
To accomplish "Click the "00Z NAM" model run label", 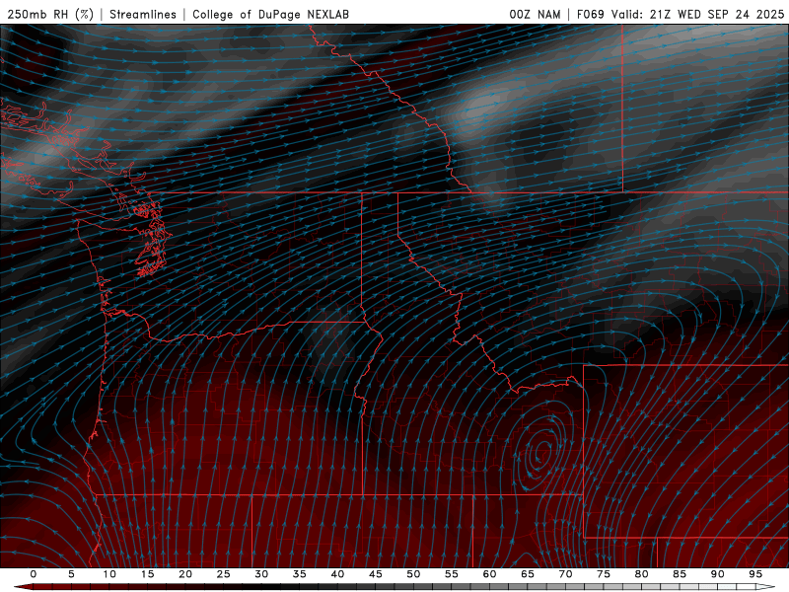I will point(535,14).
